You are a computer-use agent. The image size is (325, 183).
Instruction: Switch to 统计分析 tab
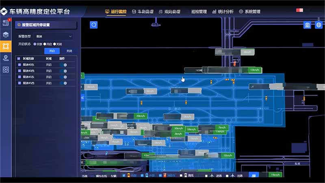[223, 12]
